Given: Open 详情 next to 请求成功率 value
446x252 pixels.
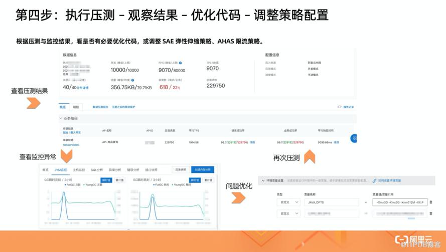Looking at the screenshot, I should (252, 142).
